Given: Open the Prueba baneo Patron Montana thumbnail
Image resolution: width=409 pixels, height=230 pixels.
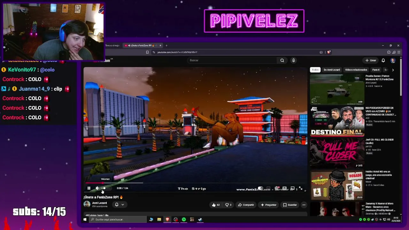Looking at the screenshot, I should [x=337, y=89].
